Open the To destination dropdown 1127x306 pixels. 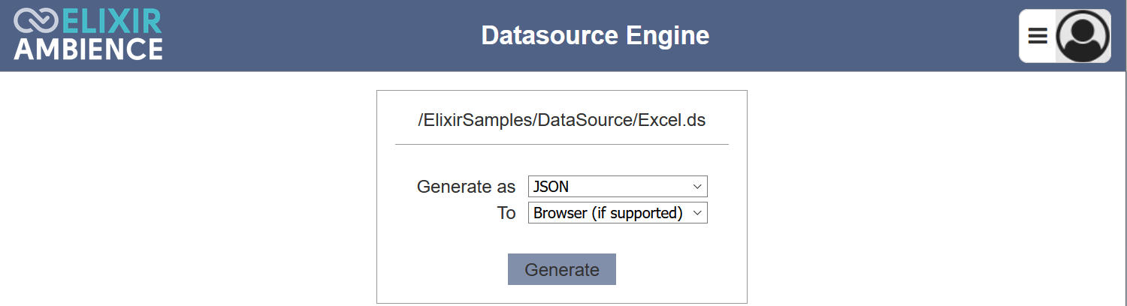(618, 213)
